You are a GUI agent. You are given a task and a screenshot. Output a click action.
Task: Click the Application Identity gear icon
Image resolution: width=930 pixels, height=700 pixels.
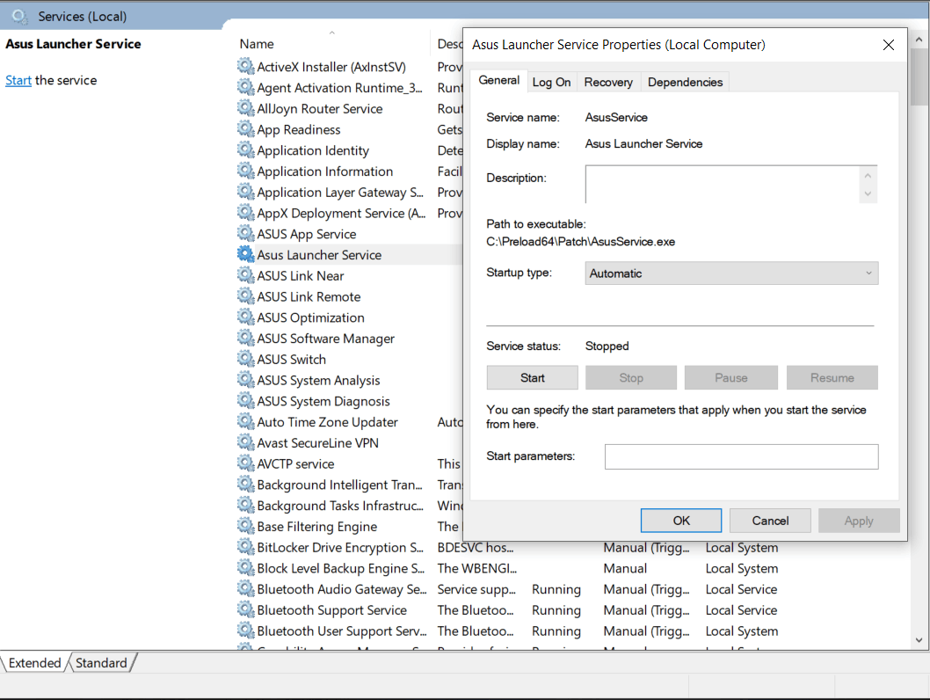click(x=245, y=149)
